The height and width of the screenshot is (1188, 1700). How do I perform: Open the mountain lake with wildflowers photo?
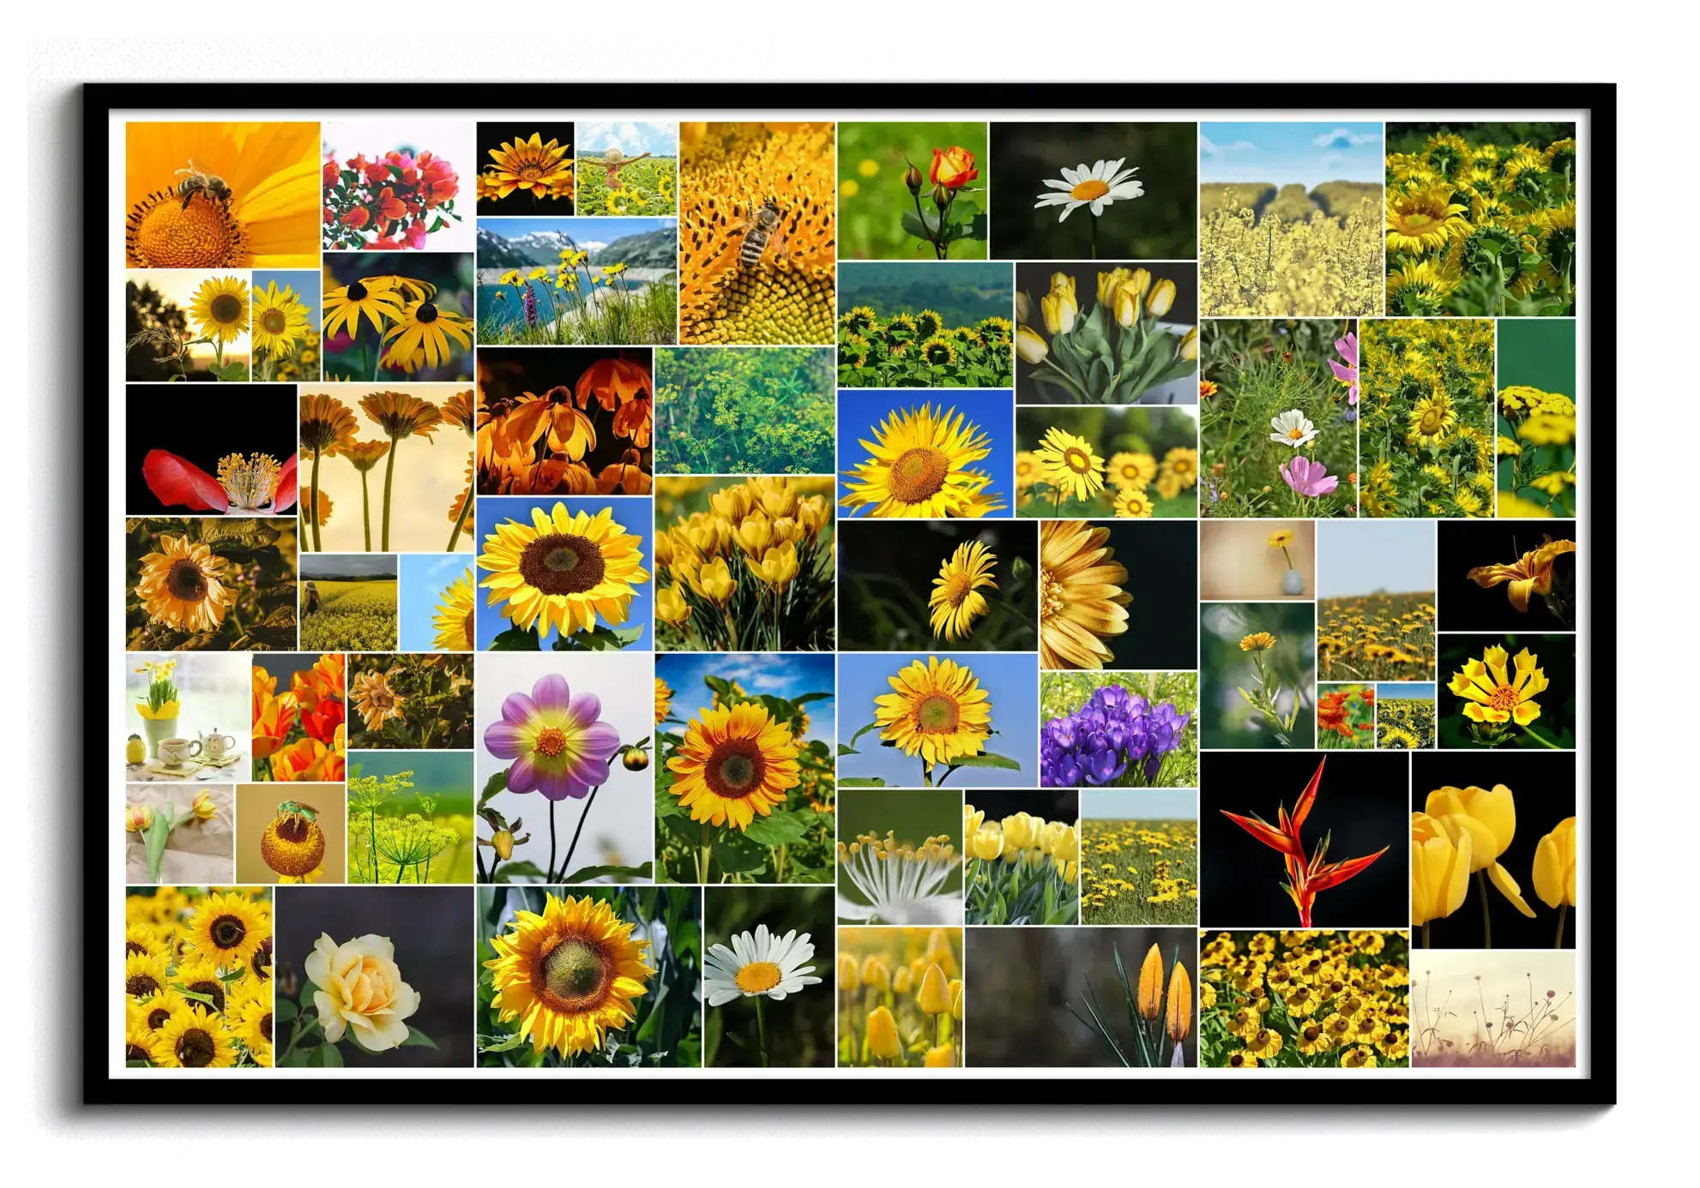pyautogui.click(x=576, y=281)
